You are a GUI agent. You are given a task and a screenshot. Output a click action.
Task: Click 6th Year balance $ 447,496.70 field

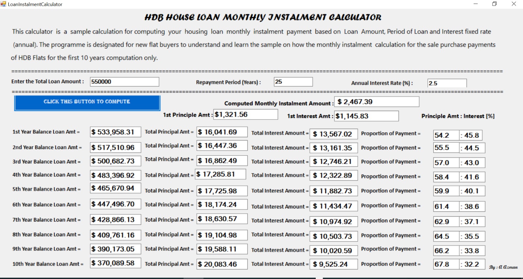coord(115,204)
